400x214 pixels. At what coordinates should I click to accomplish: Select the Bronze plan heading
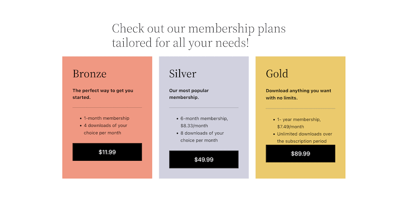[x=90, y=74]
